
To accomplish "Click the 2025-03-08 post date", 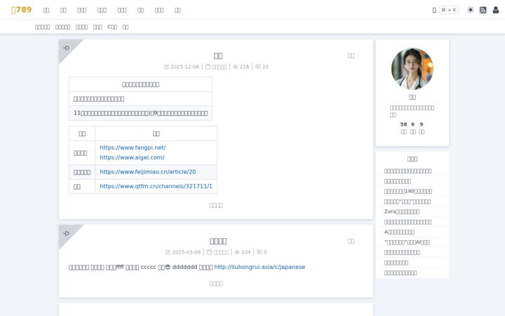I will [187, 252].
